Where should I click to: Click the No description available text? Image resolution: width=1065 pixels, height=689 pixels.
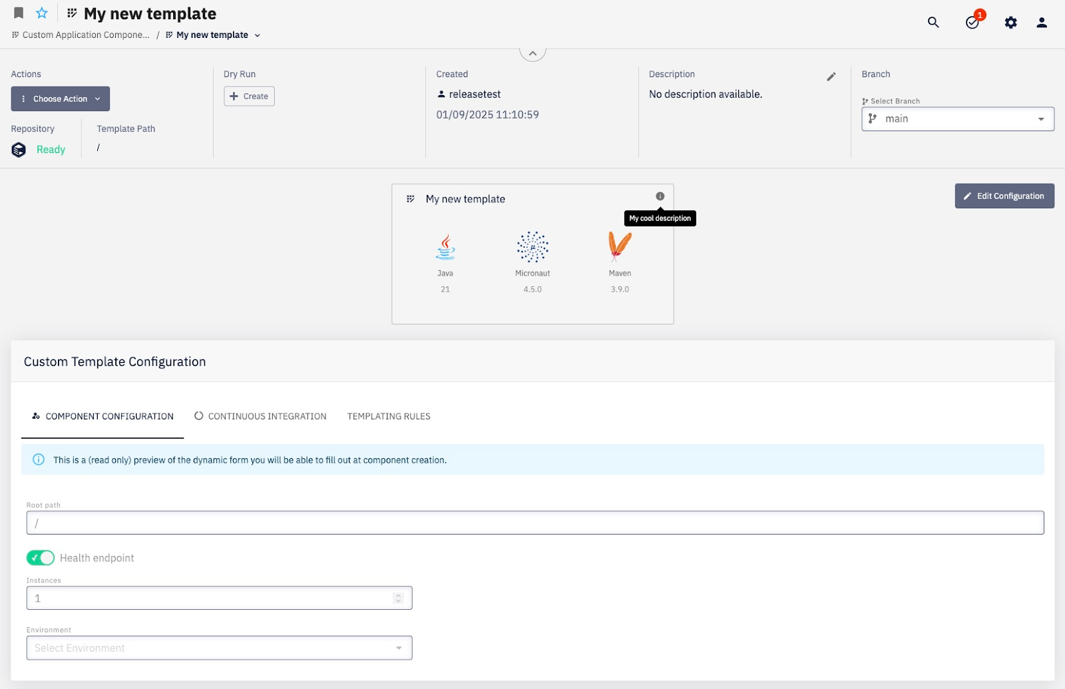click(706, 94)
